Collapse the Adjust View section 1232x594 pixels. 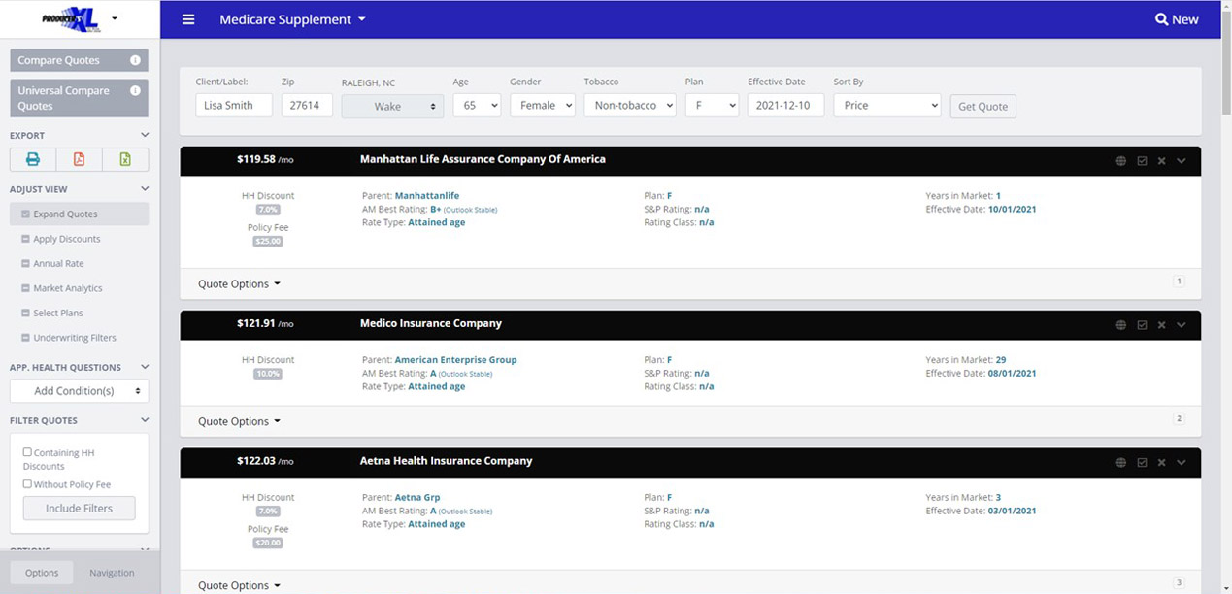coord(145,189)
